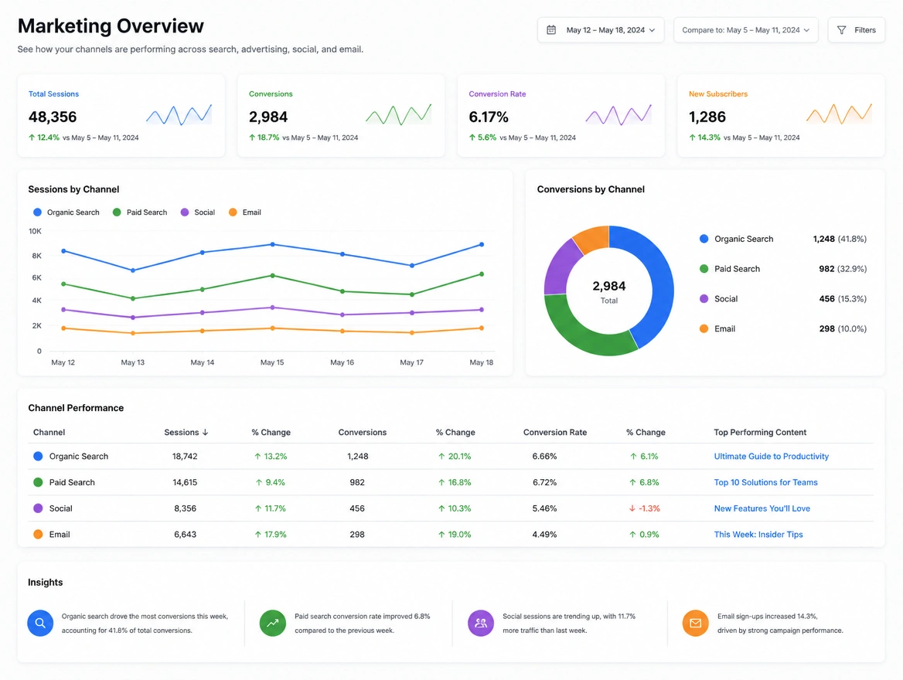Click the purple Social donut segment
This screenshot has width=903, height=680.
(560, 266)
